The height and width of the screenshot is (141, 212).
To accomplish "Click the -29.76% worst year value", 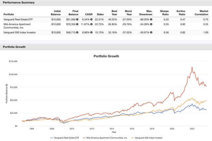I will click(x=127, y=24).
